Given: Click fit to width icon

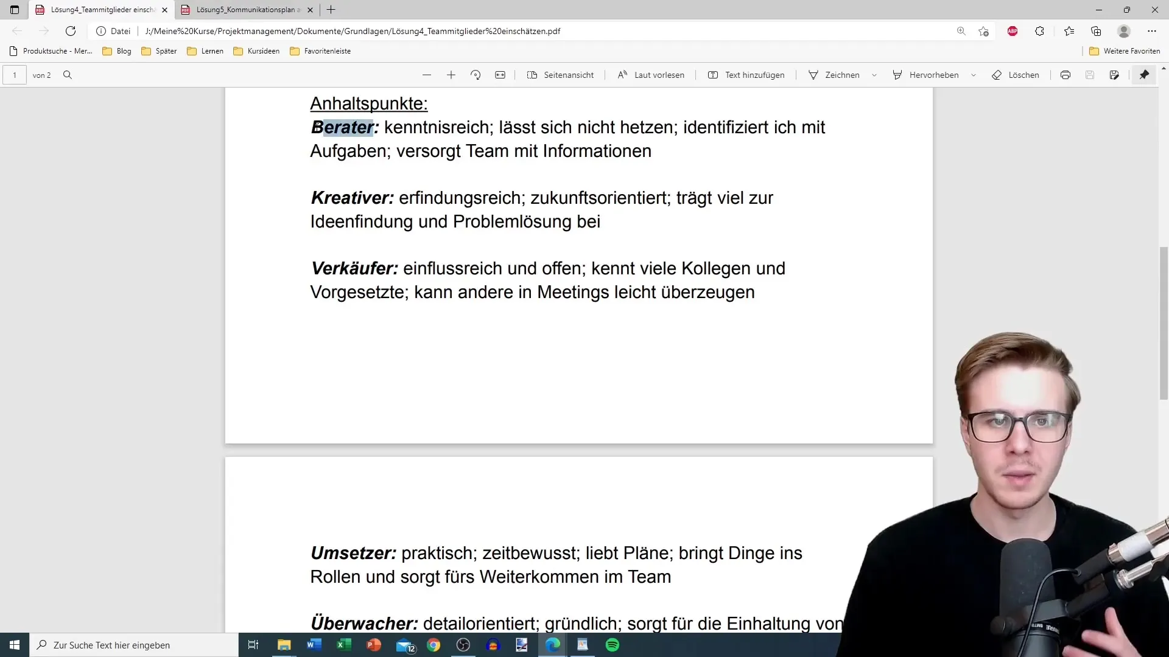Looking at the screenshot, I should pyautogui.click(x=500, y=75).
